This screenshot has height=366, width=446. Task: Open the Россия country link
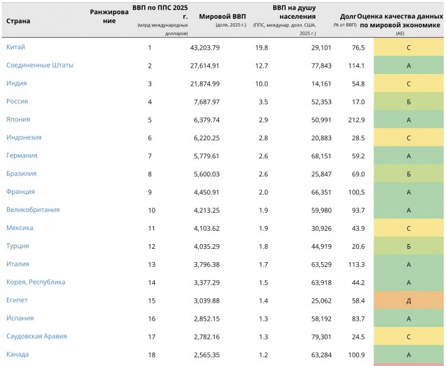[x=17, y=101]
